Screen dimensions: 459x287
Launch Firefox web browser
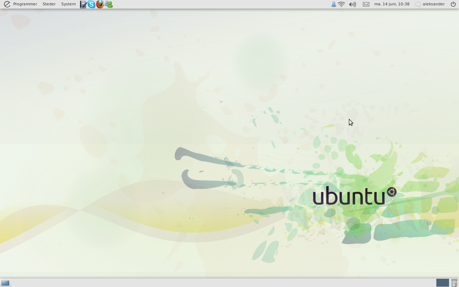point(100,4)
